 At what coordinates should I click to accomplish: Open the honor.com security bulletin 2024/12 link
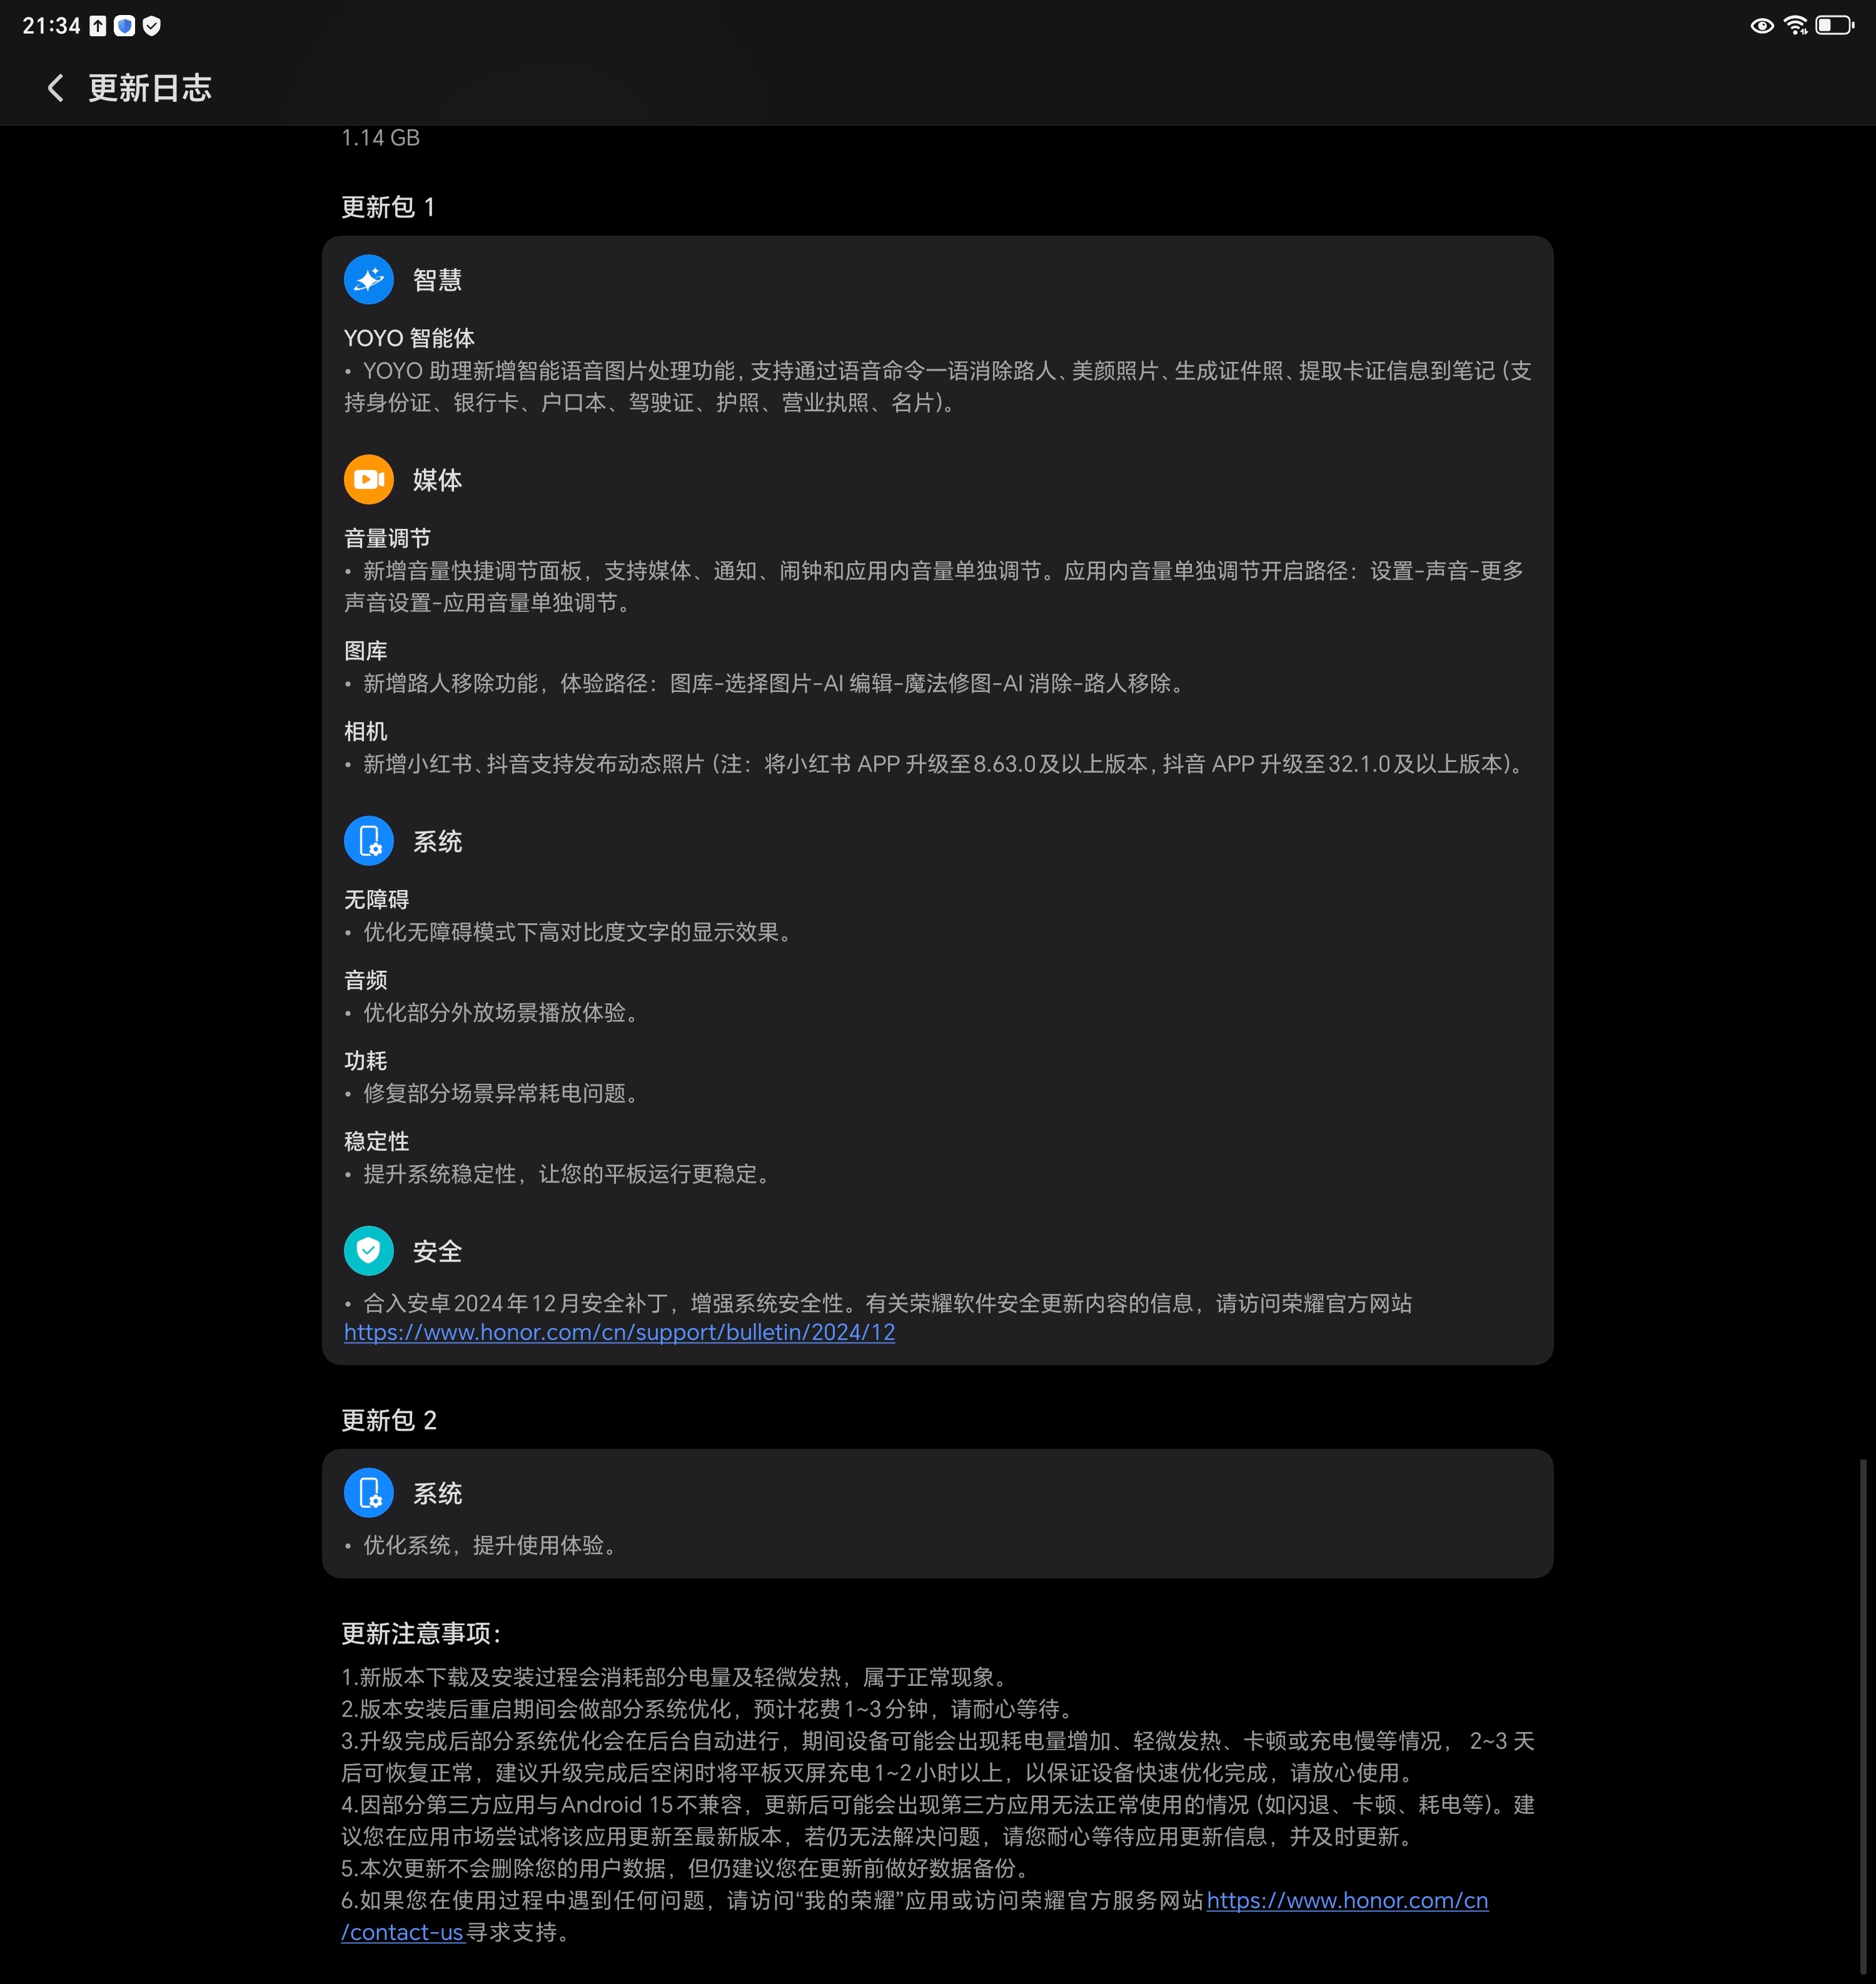pyautogui.click(x=619, y=1332)
